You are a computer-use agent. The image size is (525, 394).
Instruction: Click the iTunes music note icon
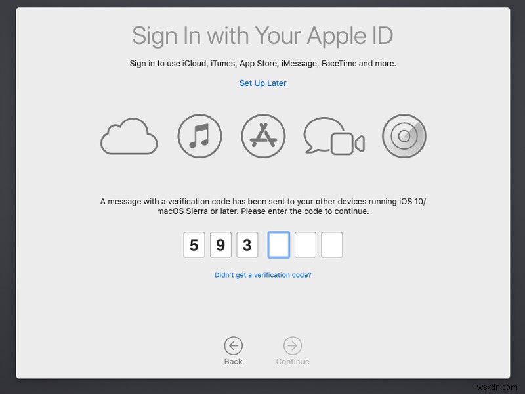pyautogui.click(x=199, y=136)
